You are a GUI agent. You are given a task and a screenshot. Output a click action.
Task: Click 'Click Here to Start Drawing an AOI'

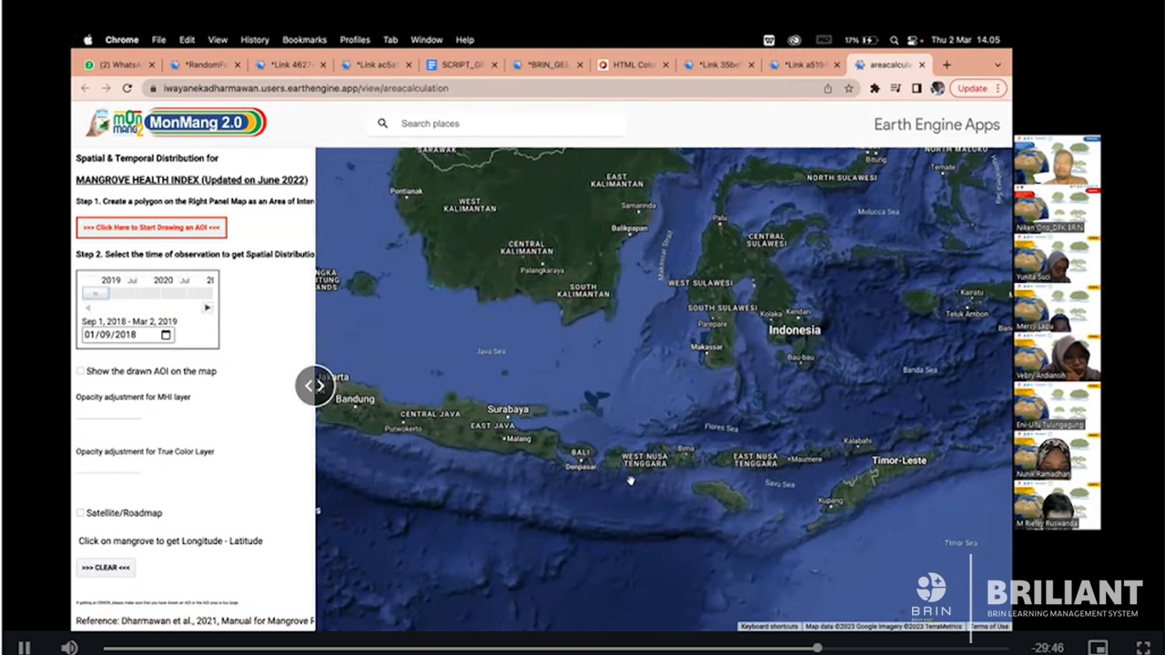(x=151, y=227)
